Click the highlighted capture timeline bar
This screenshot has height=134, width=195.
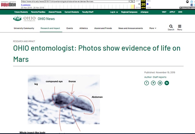(133, 7)
